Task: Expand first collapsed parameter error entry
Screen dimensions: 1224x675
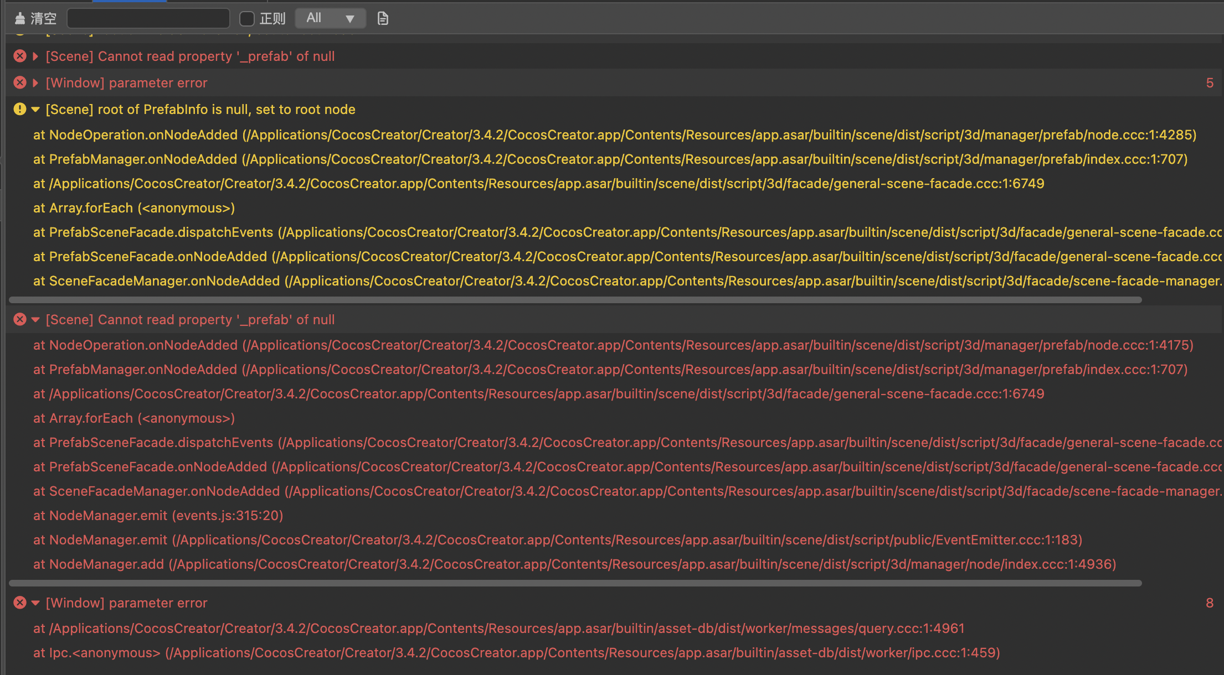Action: [35, 83]
